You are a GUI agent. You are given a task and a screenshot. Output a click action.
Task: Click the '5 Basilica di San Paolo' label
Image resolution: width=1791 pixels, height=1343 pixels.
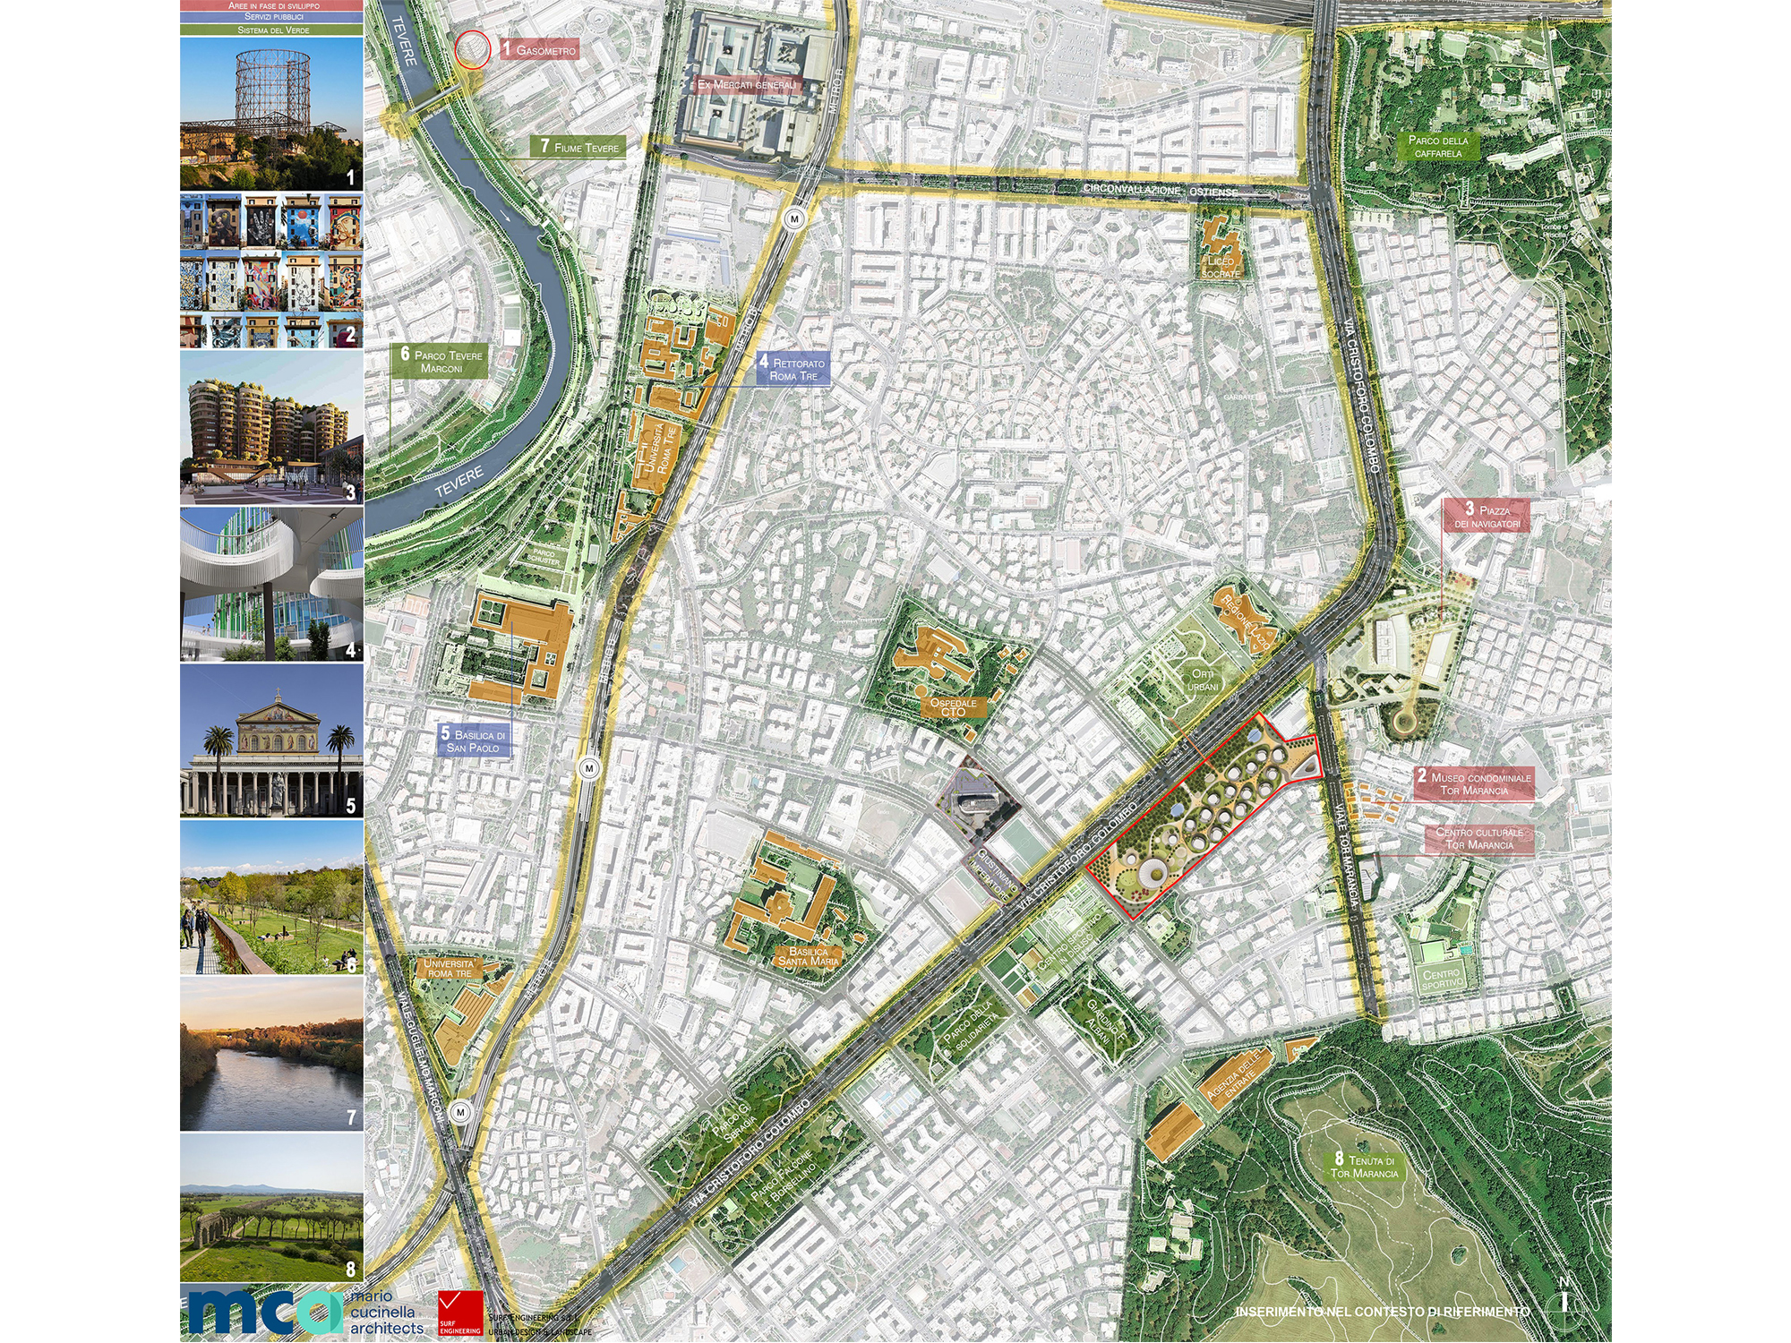pos(474,740)
